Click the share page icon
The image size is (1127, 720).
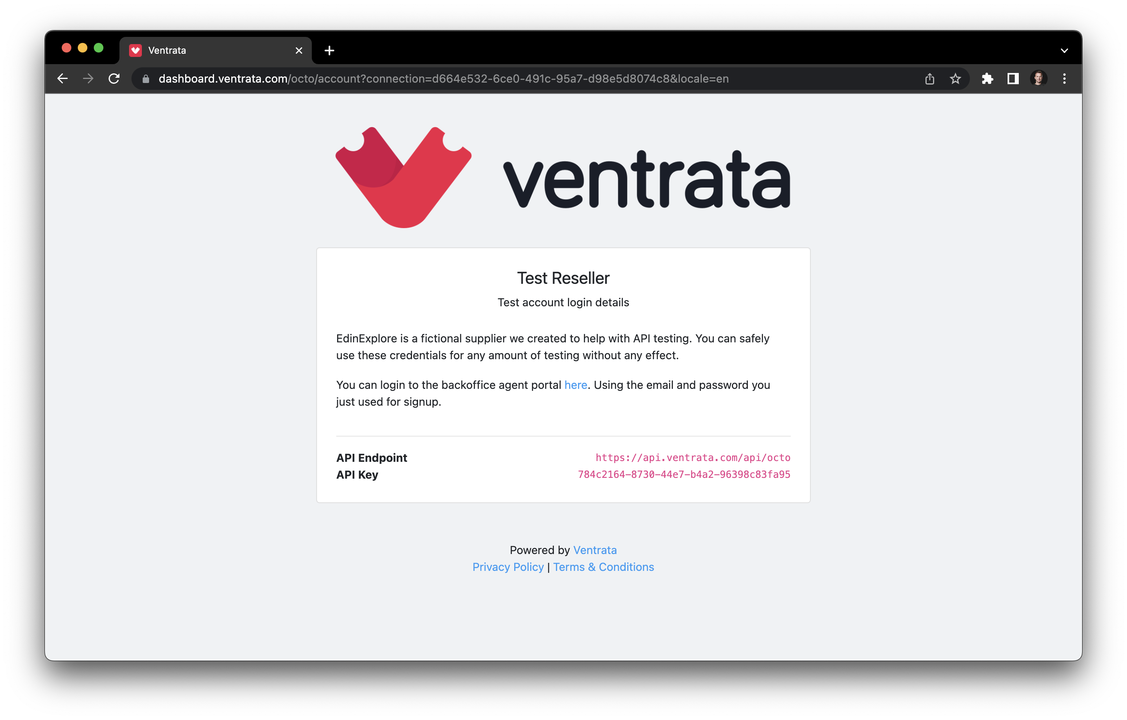[929, 79]
